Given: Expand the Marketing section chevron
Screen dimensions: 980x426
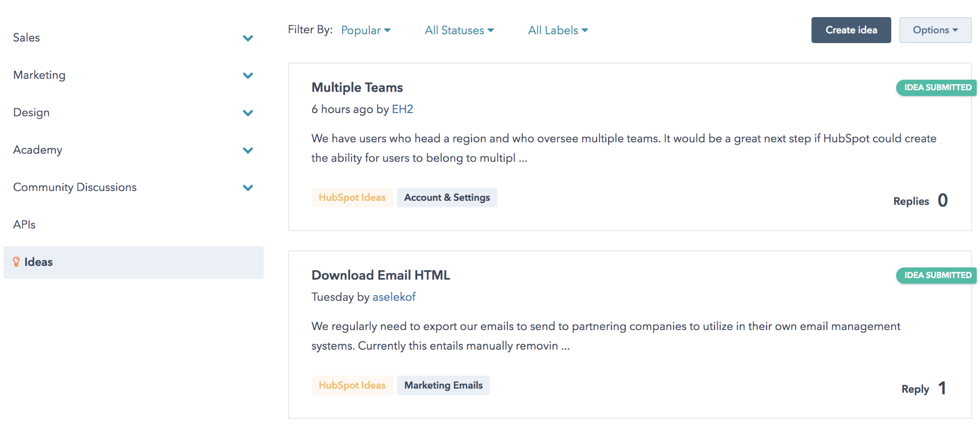Looking at the screenshot, I should [248, 75].
